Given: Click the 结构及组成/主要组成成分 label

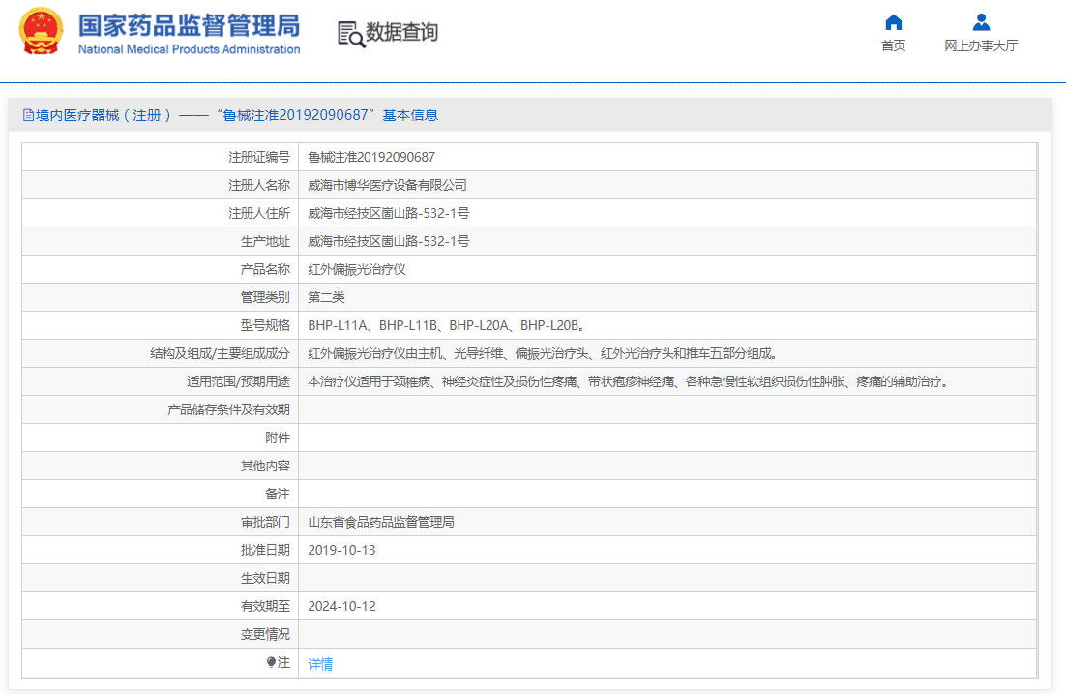Looking at the screenshot, I should coord(220,353).
